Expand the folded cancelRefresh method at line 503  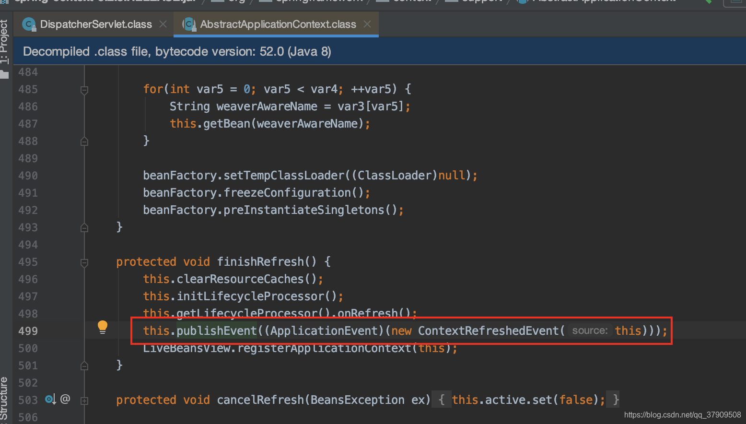click(84, 400)
